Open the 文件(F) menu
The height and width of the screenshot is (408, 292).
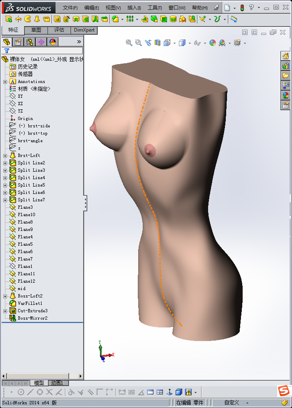[x=70, y=8]
